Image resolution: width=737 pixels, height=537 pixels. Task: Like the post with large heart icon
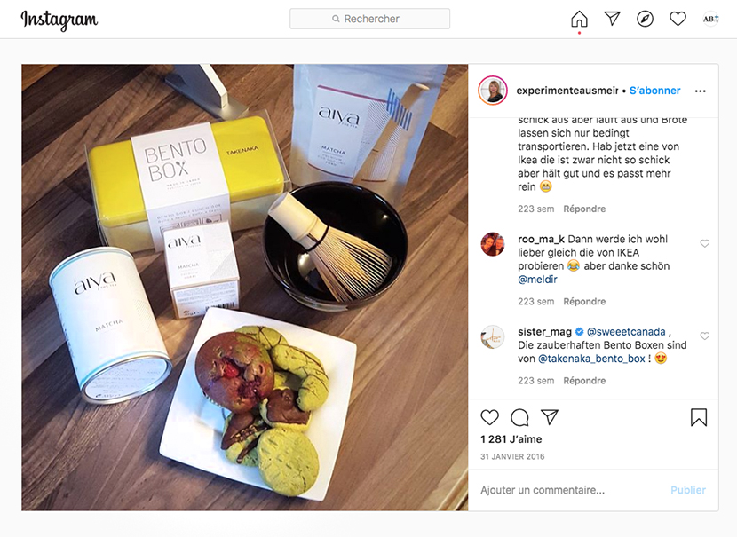tap(489, 417)
